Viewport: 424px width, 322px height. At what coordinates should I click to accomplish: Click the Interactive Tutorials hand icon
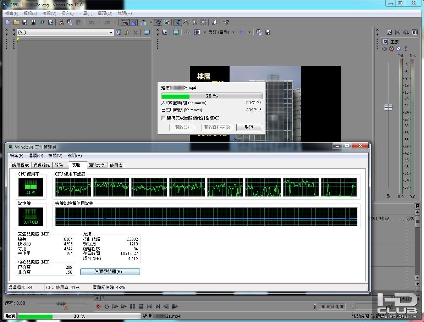click(214, 22)
